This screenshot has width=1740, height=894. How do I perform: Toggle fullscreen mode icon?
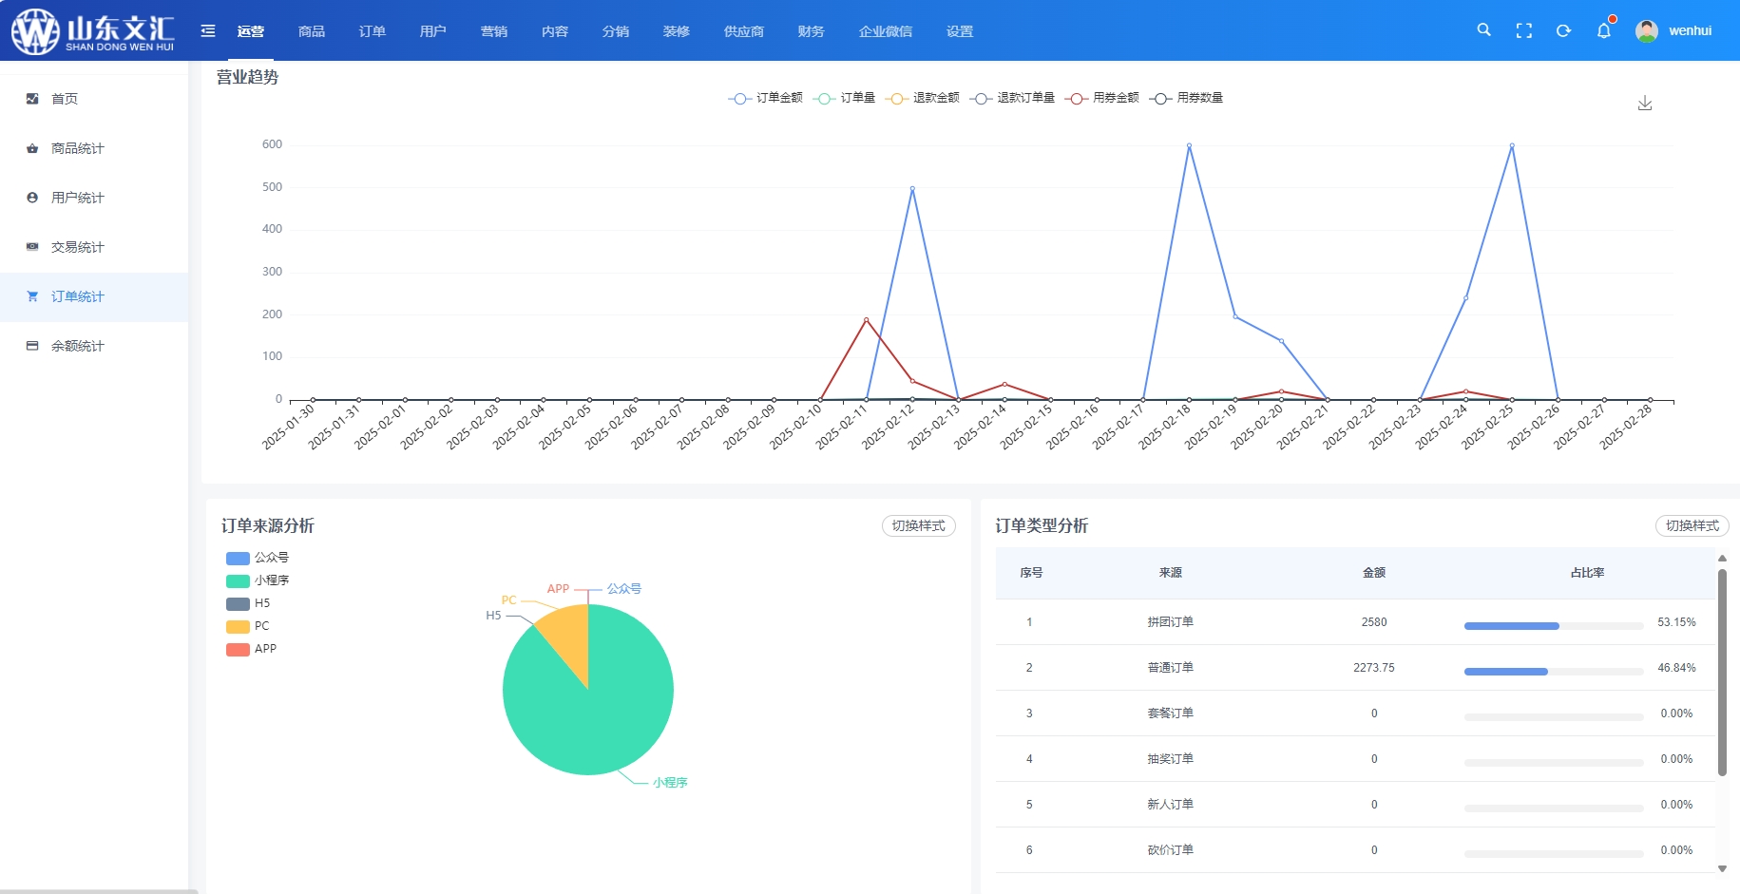pos(1524,31)
